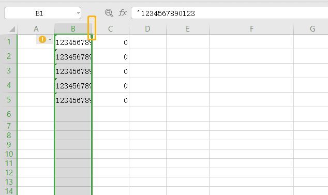Image resolution: width=328 pixels, height=195 pixels.
Task: Select row 3 header
Action: click(9, 71)
